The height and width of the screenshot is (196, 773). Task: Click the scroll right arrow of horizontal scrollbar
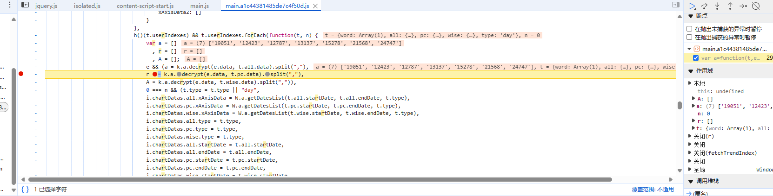point(671,179)
